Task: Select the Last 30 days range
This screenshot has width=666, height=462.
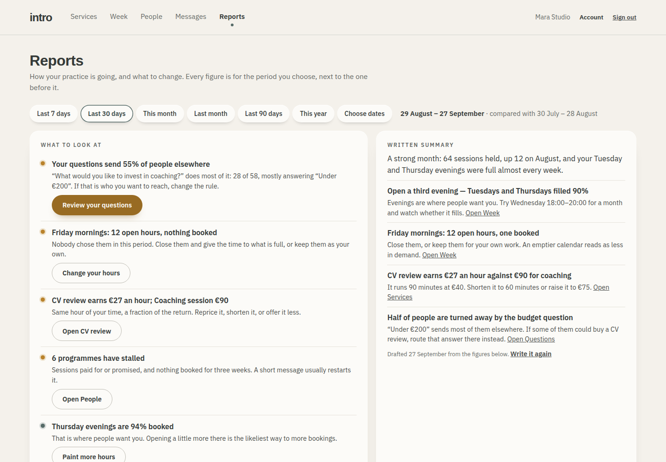Action: (x=107, y=114)
